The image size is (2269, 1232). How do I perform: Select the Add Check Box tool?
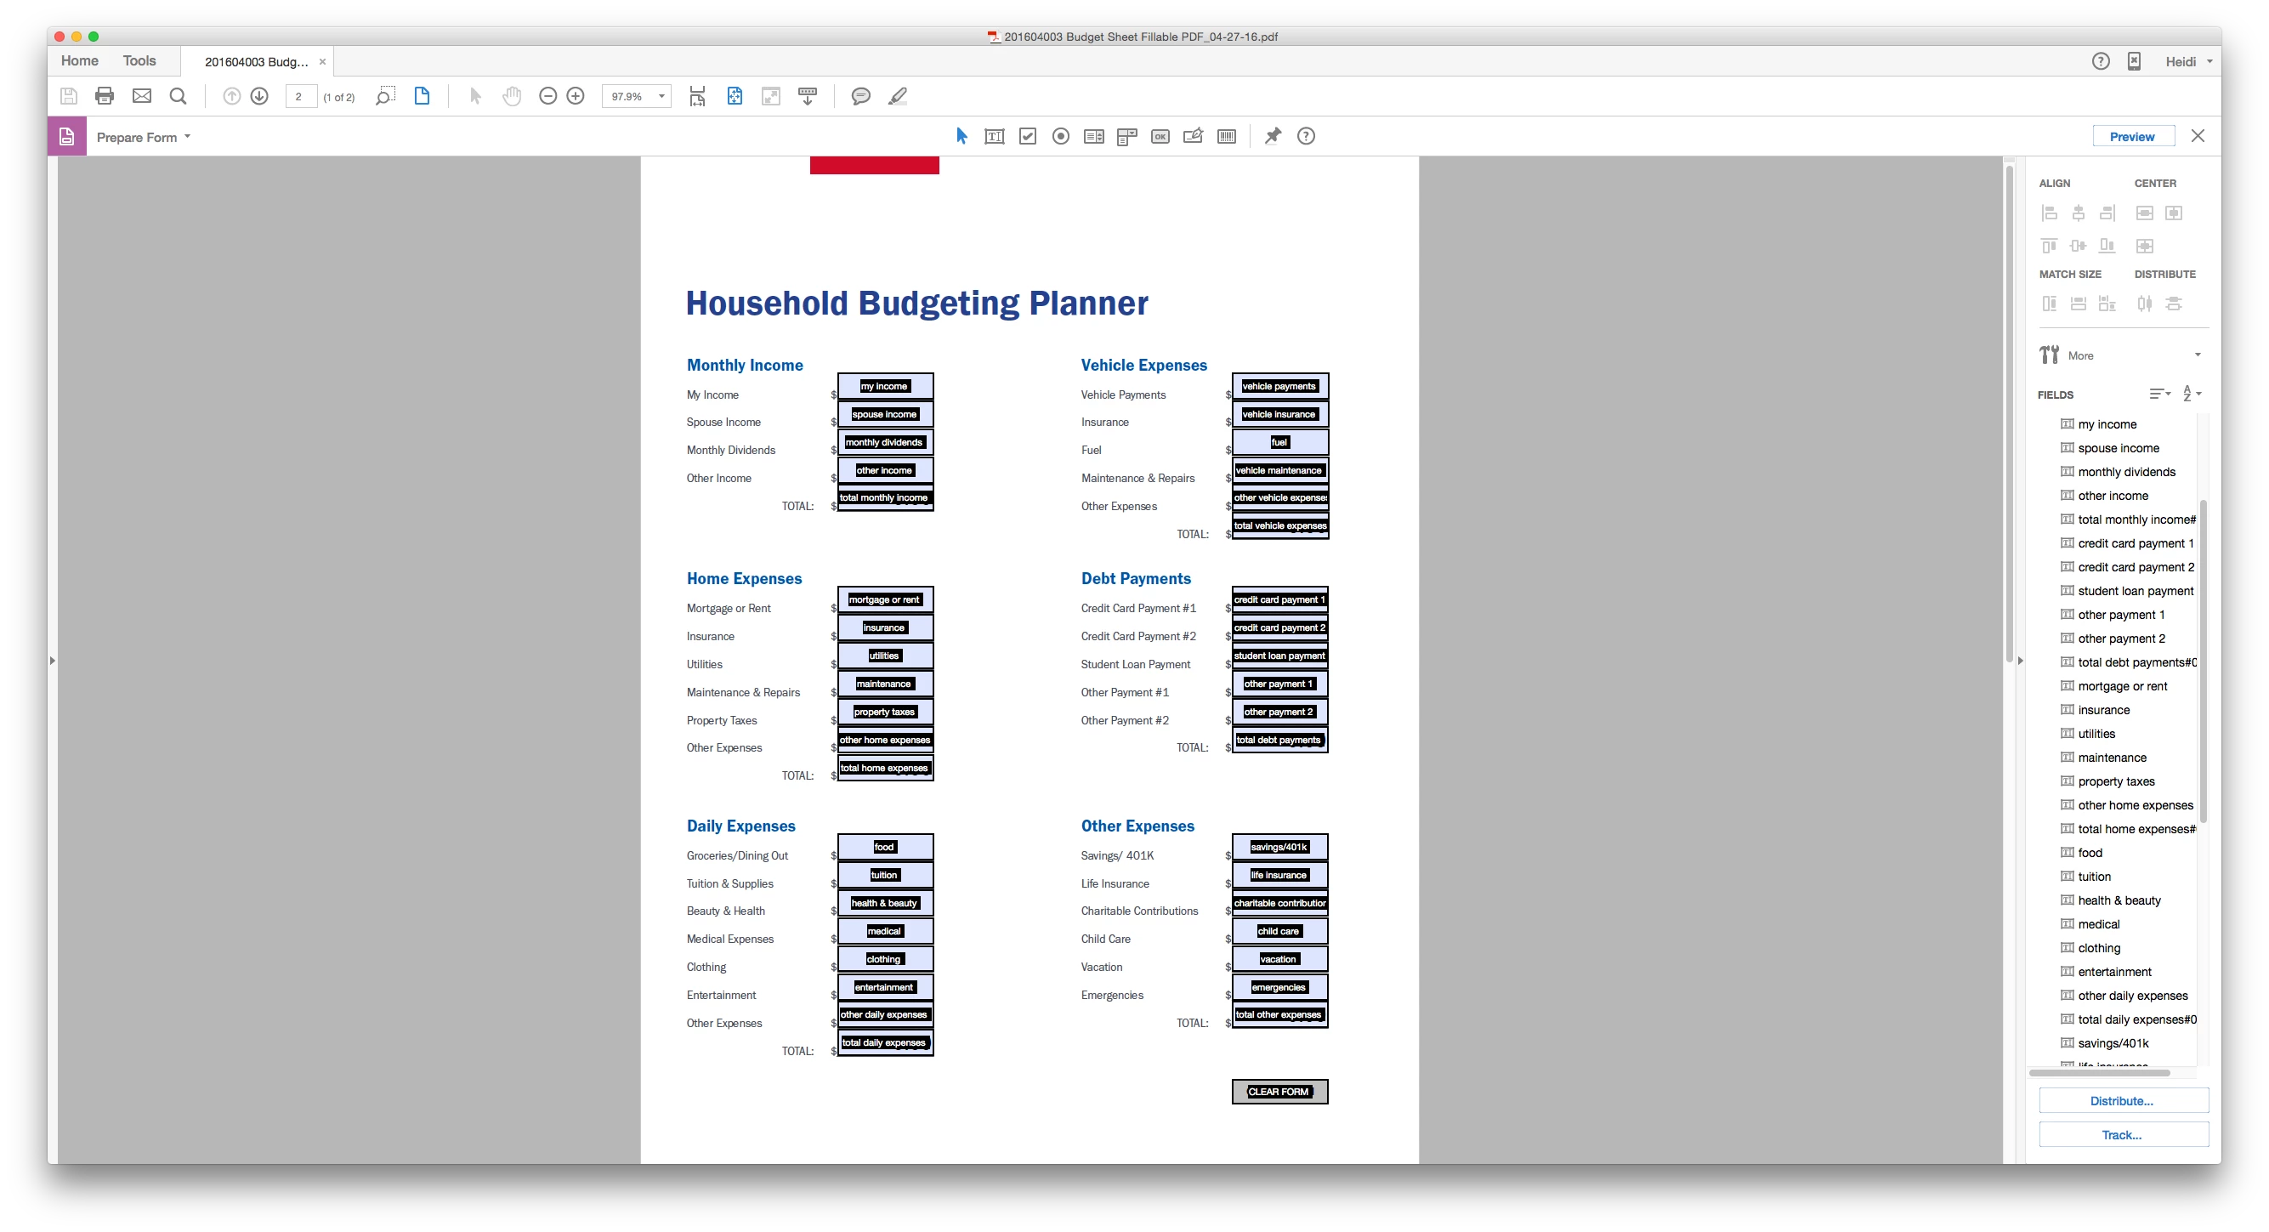point(1027,137)
